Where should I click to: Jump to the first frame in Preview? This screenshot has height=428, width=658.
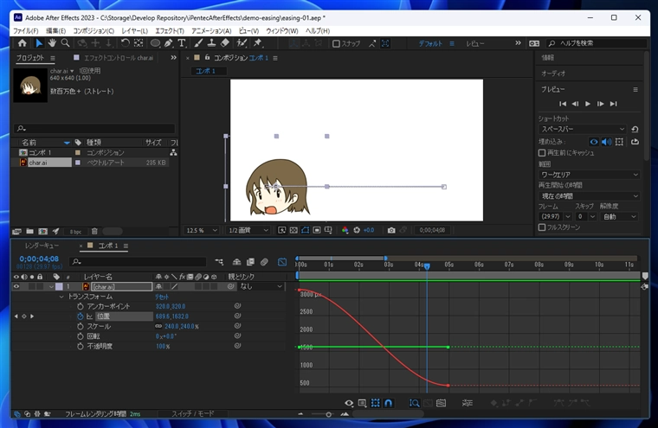tap(563, 104)
